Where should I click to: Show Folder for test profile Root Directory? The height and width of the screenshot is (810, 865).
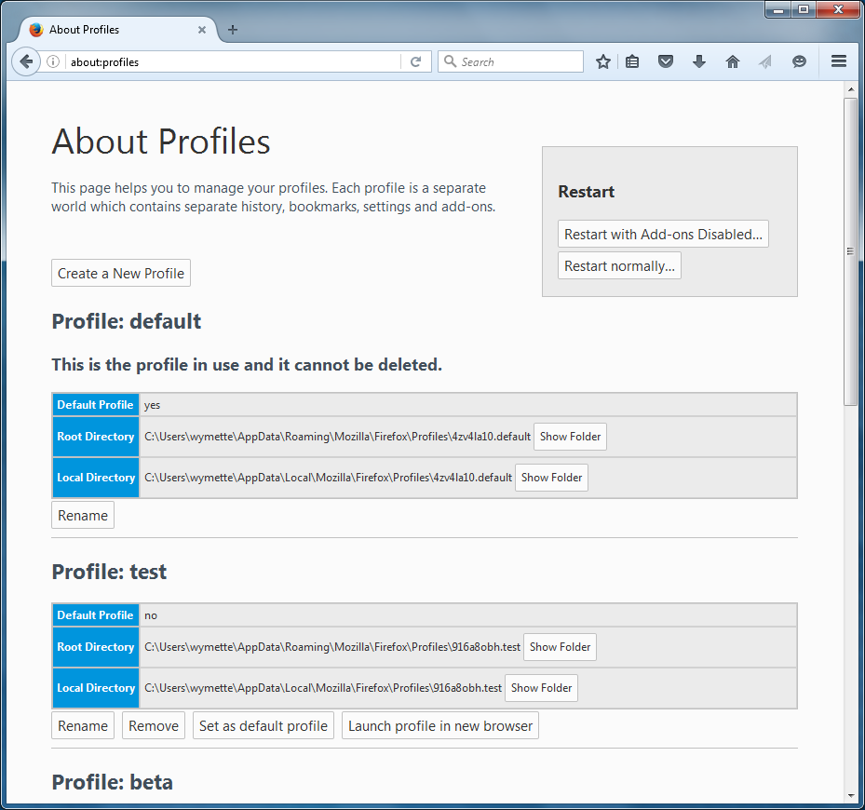(560, 647)
